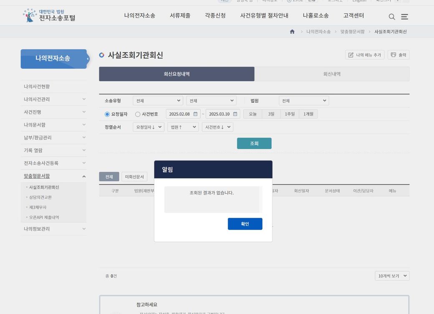The width and height of the screenshot is (434, 314).
Task: Click the 조회 search button
Action: click(x=254, y=143)
